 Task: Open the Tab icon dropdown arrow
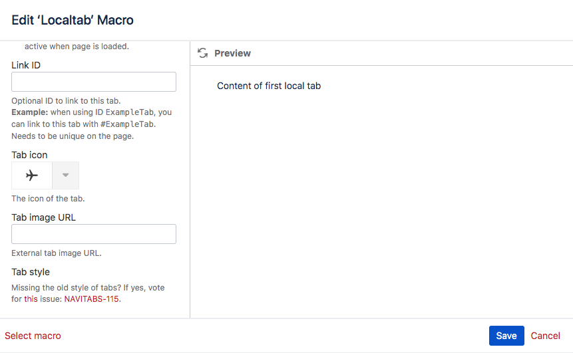(65, 176)
